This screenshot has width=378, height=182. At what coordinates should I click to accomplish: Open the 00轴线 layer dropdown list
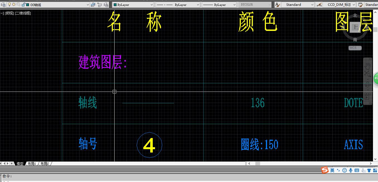88,5
